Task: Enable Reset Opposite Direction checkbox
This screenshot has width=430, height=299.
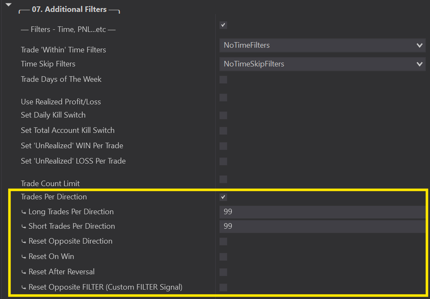Action: 223,241
